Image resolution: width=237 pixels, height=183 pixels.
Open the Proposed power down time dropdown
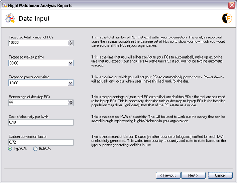[x=71, y=83]
